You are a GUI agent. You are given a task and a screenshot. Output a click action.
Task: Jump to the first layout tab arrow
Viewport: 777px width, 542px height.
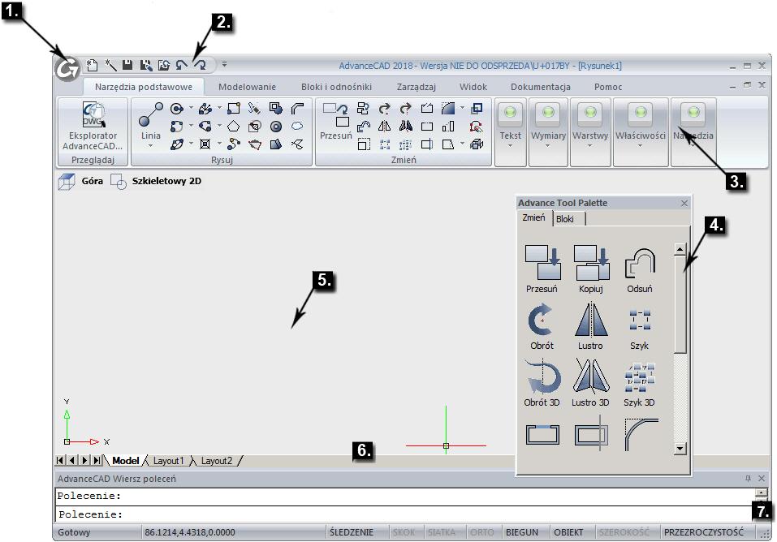[x=60, y=460]
